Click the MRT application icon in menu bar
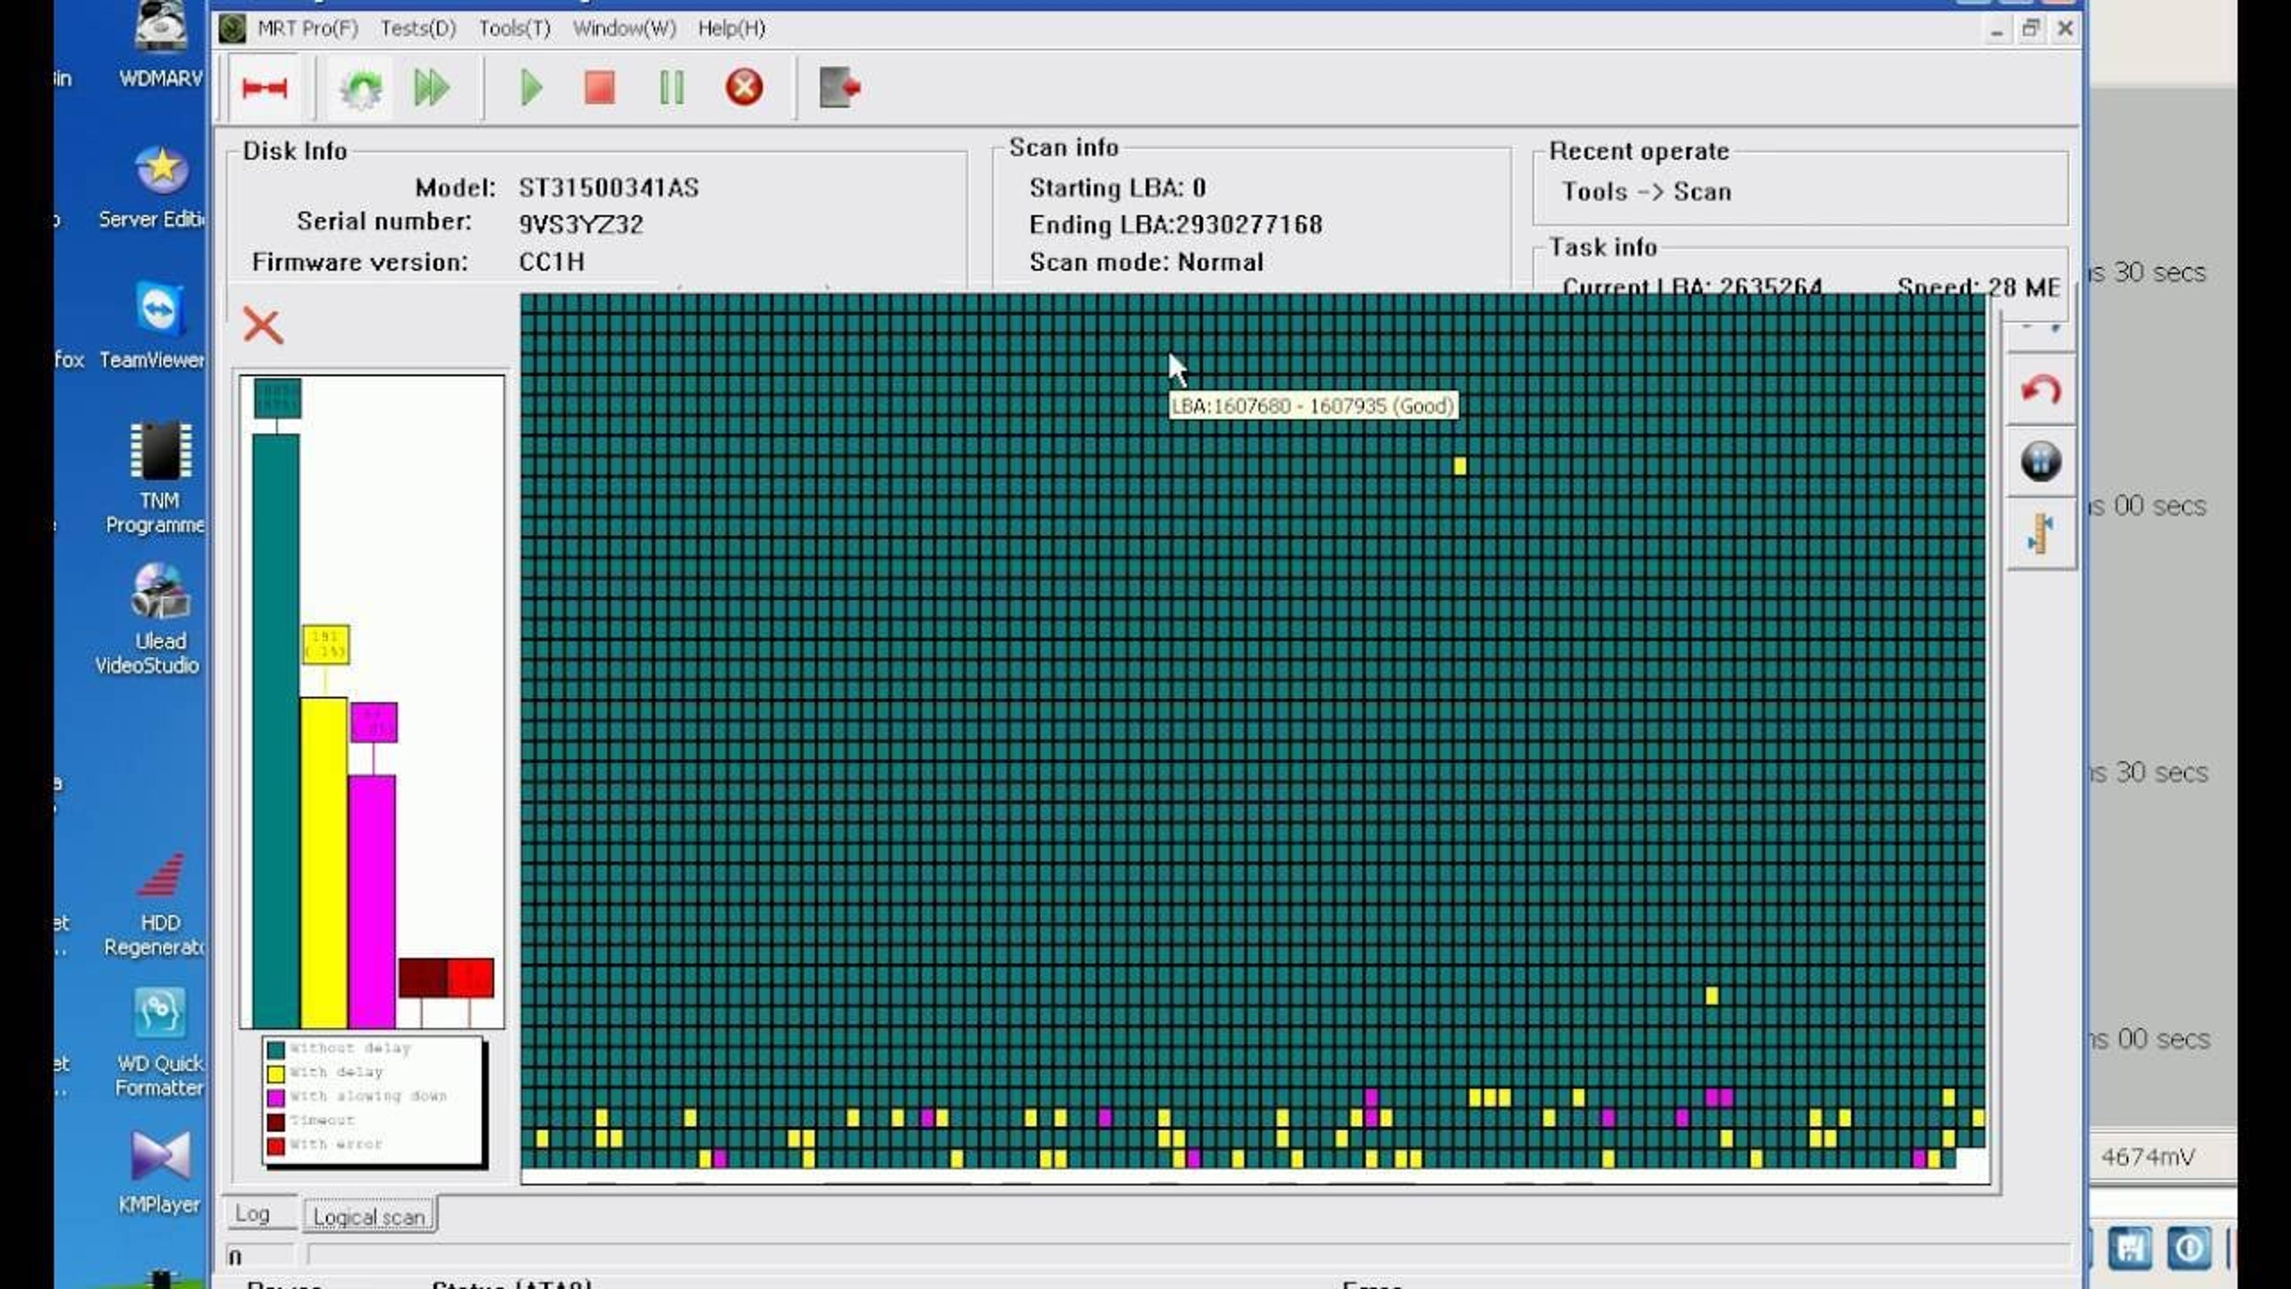The width and height of the screenshot is (2291, 1289). (232, 29)
